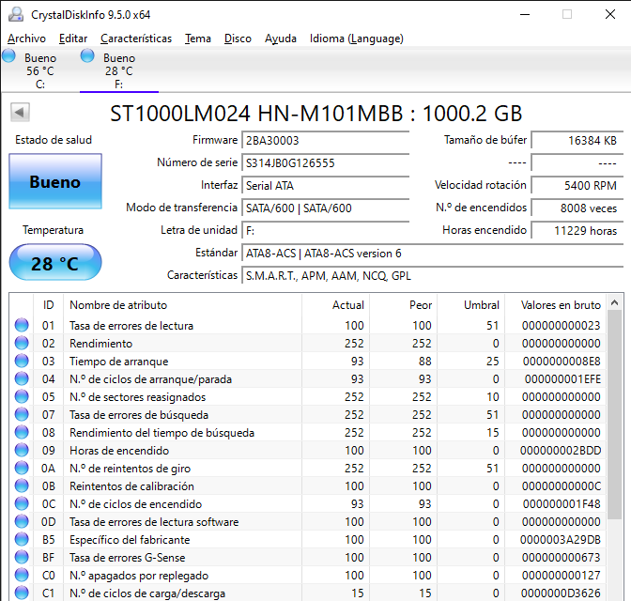
Task: Select drive F: status orb
Action: click(x=88, y=57)
